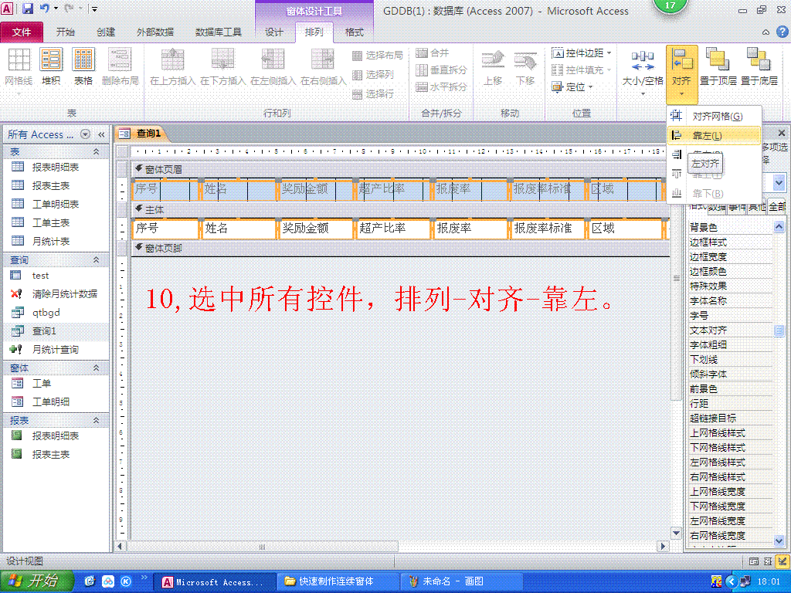Open the 网格线 gridlines dropdown
791x593 pixels.
tap(19, 72)
